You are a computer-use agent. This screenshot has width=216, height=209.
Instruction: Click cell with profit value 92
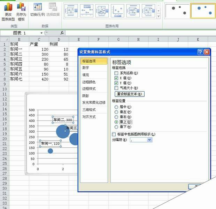[59, 79]
